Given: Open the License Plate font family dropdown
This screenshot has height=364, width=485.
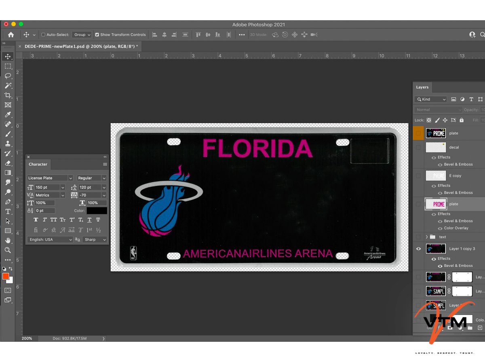Looking at the screenshot, I should pos(50,178).
